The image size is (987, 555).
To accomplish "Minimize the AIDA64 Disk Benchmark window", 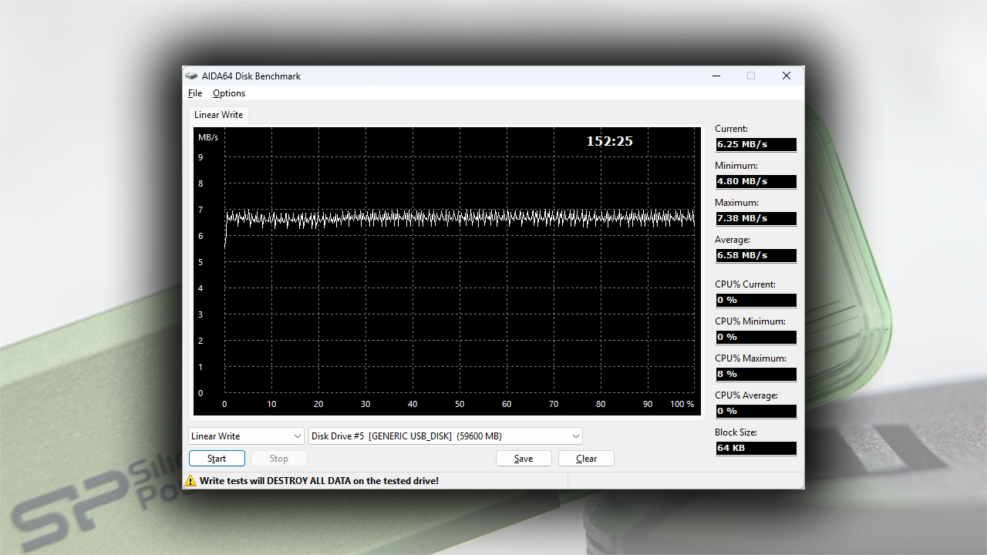I will click(x=716, y=76).
